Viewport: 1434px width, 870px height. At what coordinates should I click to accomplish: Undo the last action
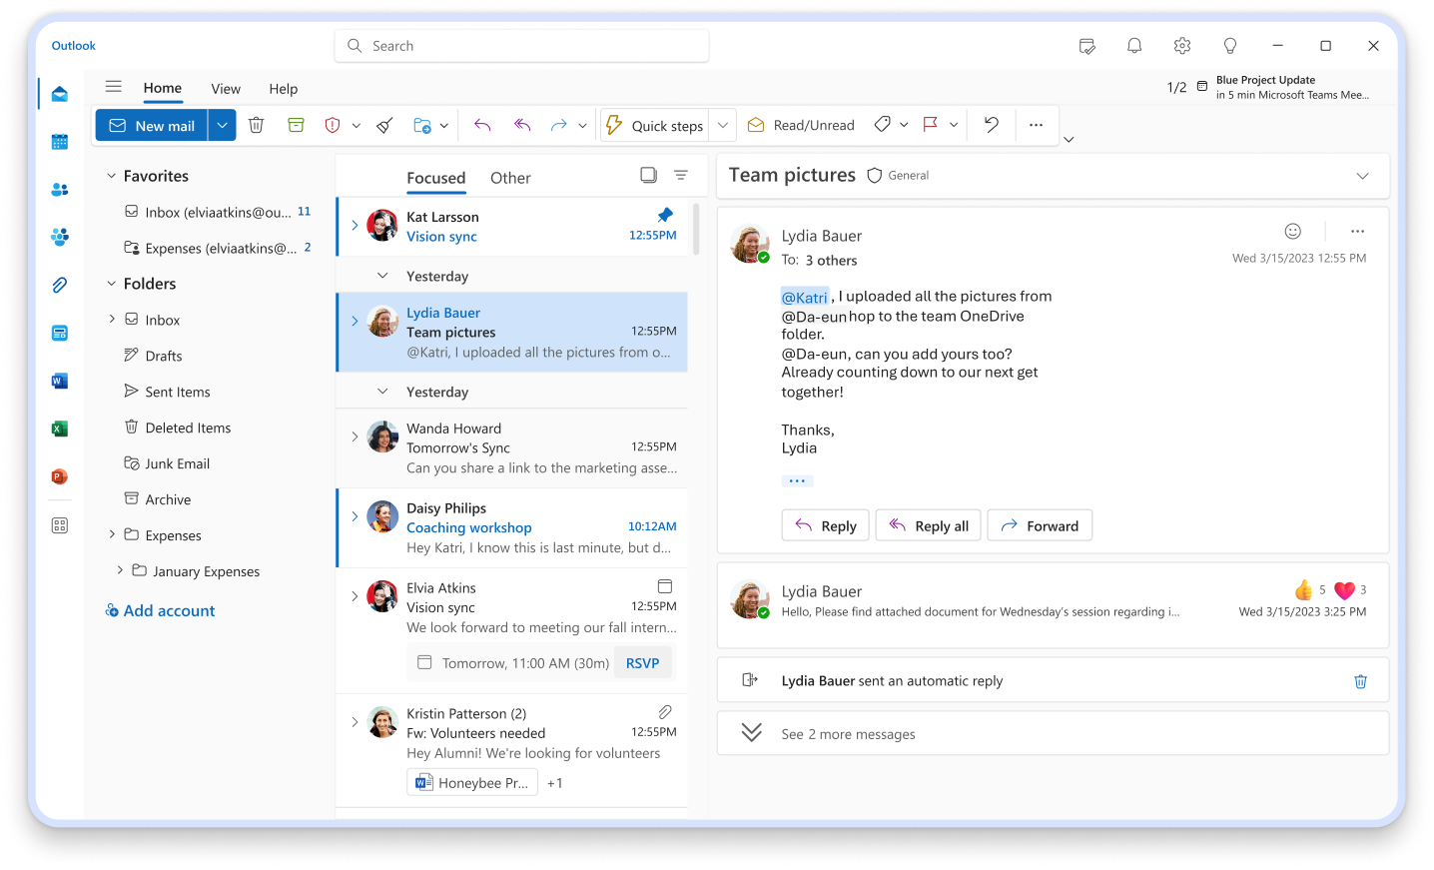(990, 124)
